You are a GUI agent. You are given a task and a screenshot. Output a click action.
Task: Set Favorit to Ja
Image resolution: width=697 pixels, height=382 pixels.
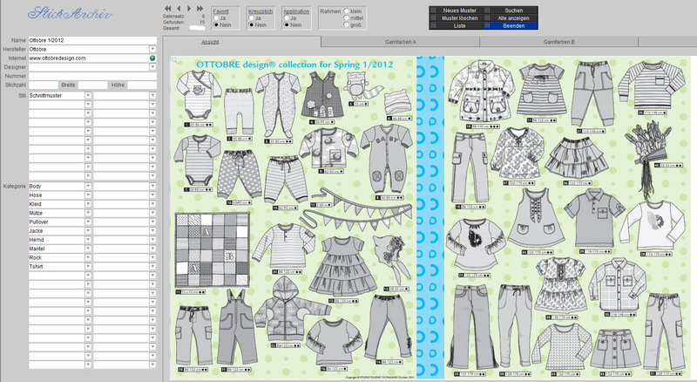(x=215, y=18)
